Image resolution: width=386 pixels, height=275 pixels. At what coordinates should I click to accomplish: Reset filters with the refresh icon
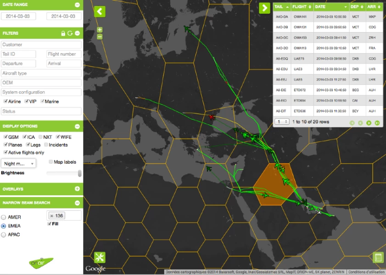[70, 33]
